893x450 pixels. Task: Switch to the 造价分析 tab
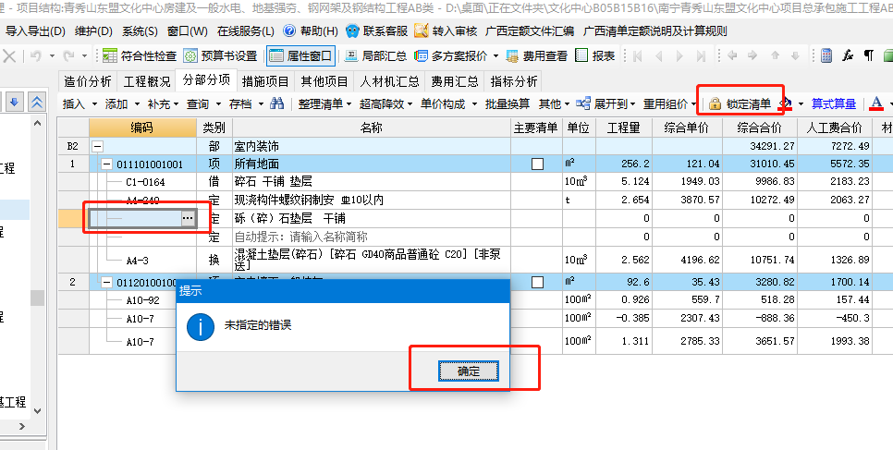pos(88,81)
